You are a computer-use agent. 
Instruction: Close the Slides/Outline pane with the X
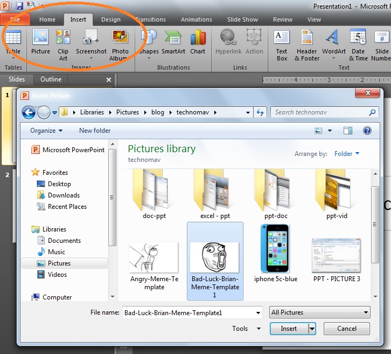[109, 80]
